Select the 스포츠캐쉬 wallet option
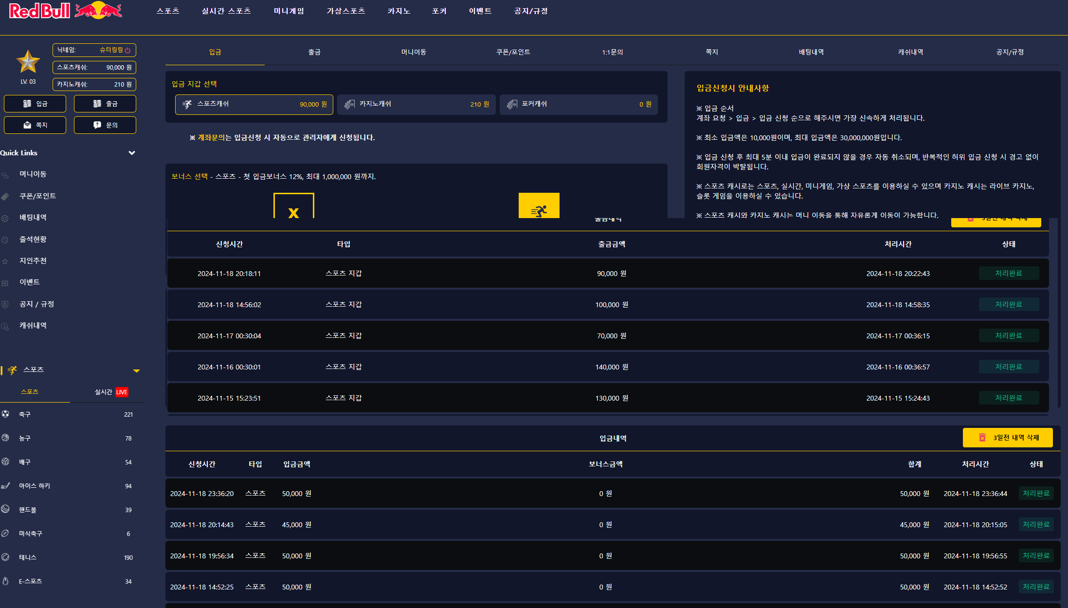Viewport: 1068px width, 608px height. coord(254,104)
